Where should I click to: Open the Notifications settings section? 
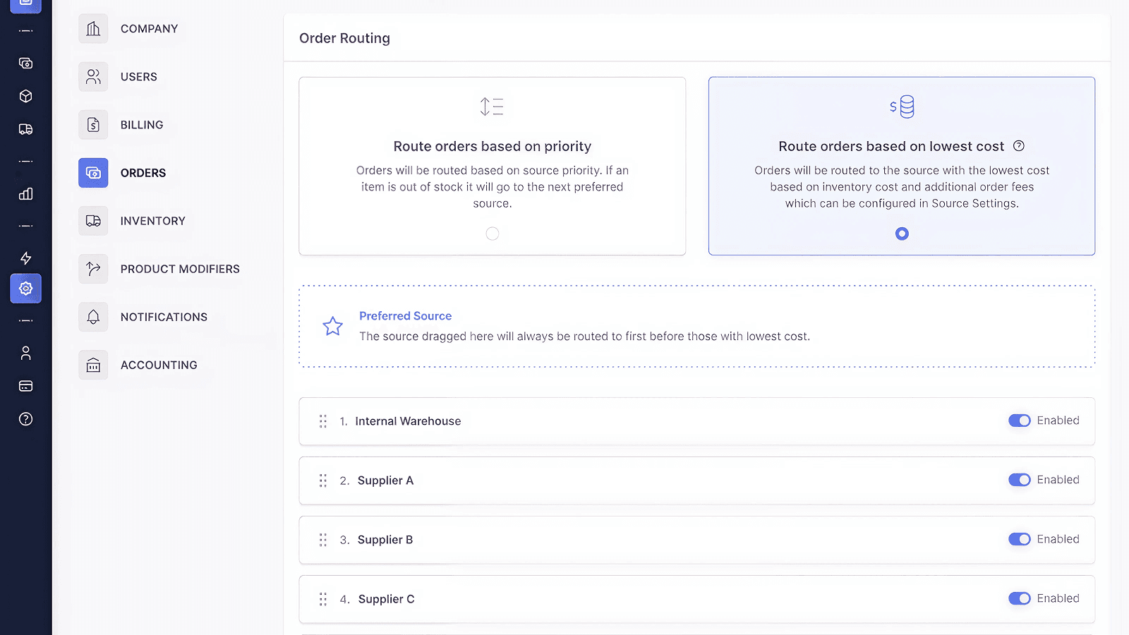(164, 317)
